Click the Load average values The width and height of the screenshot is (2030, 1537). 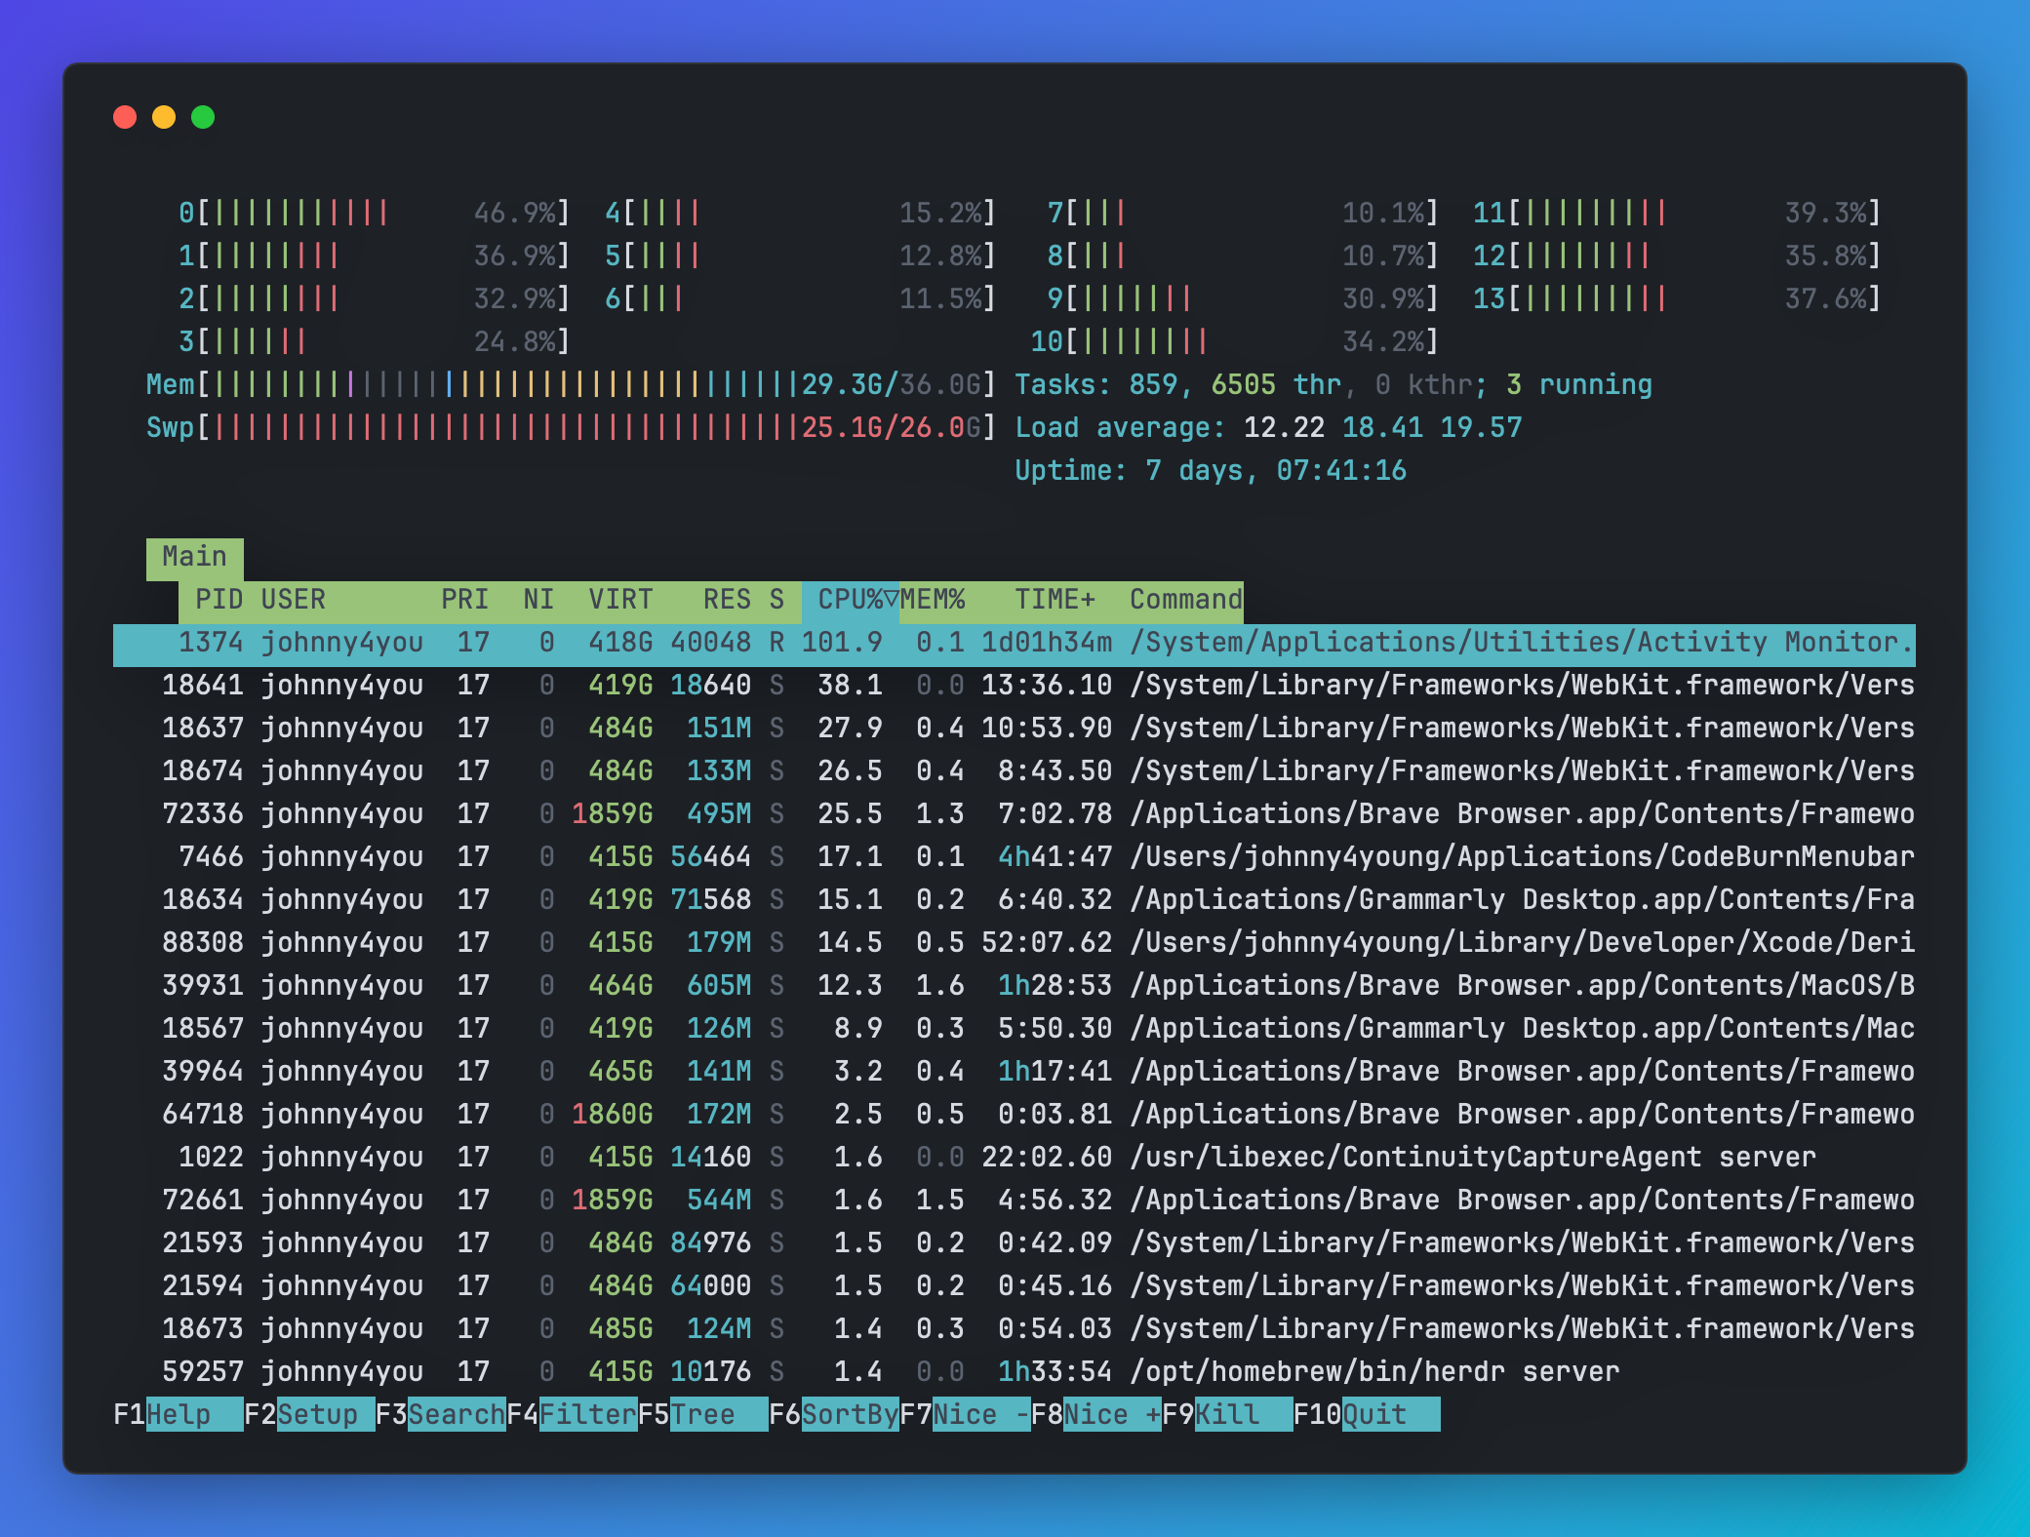point(1383,428)
